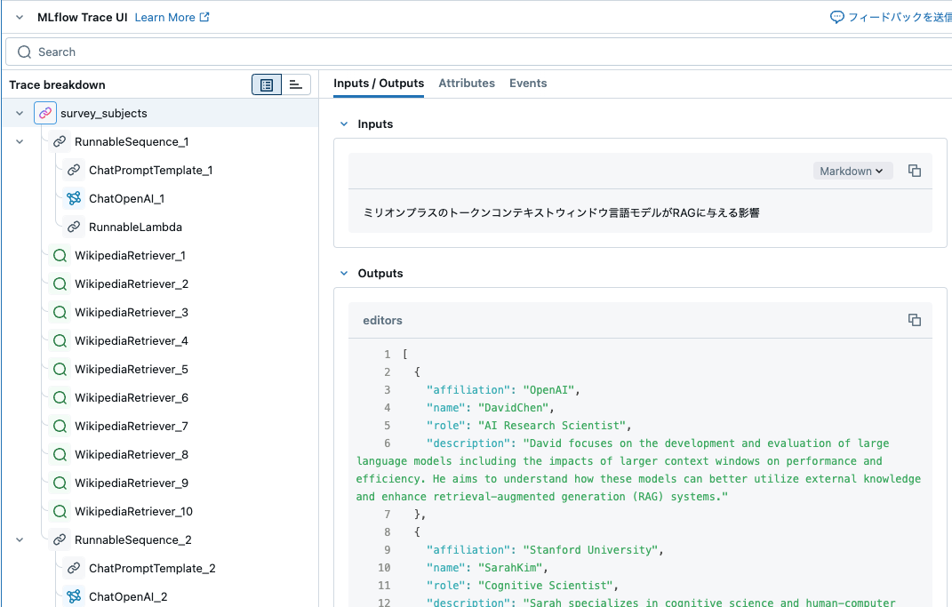The image size is (952, 607).
Task: Click the ChatOpenAI_2 model icon
Action: point(74,596)
